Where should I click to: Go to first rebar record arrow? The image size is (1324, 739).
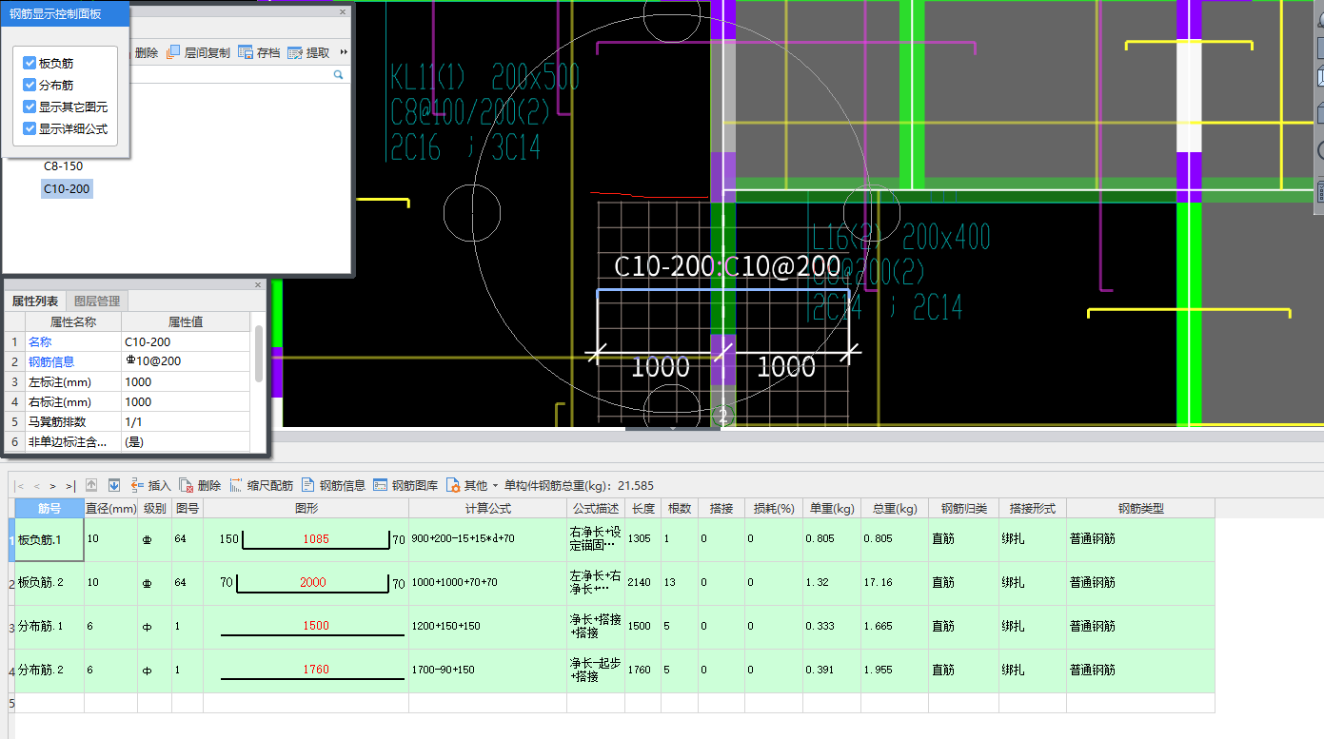[19, 486]
